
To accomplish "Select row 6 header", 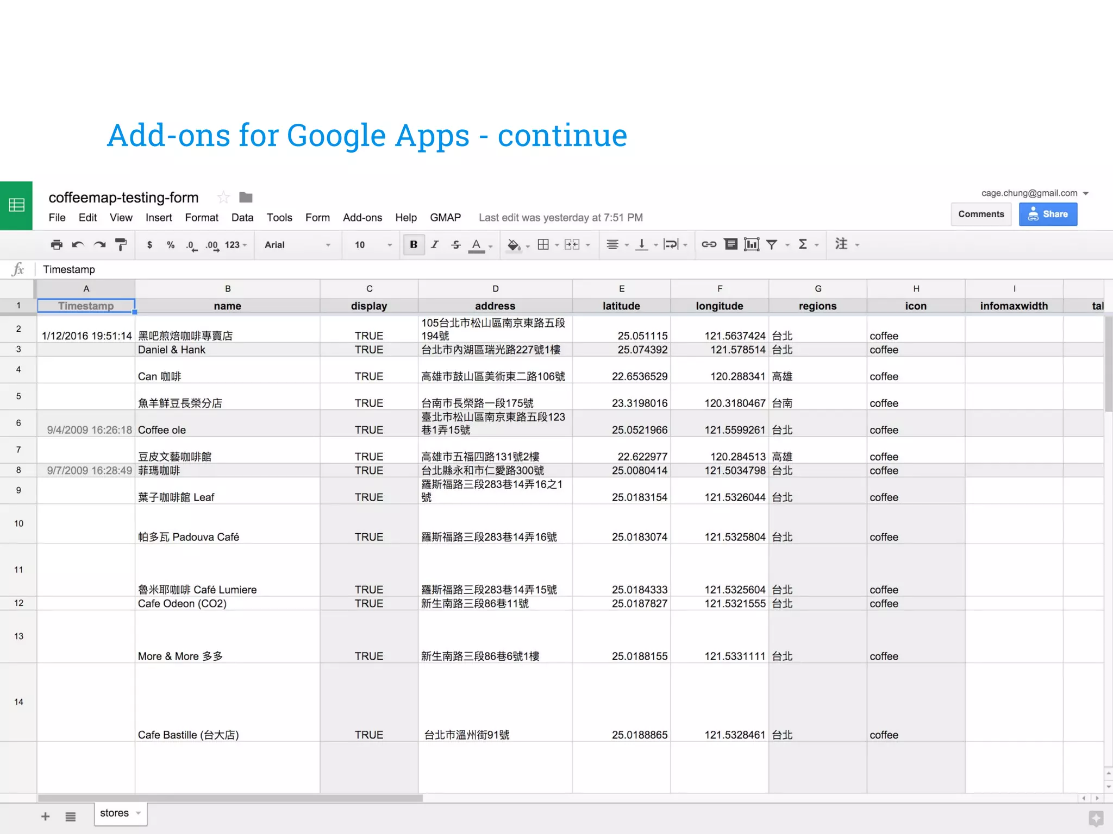I will click(x=18, y=423).
